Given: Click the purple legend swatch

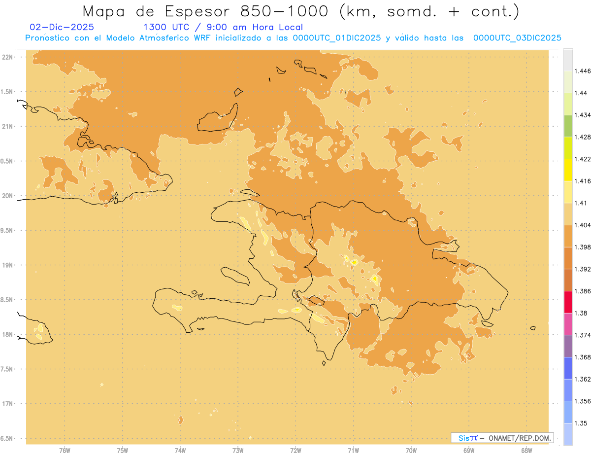Looking at the screenshot, I should click(x=568, y=346).
